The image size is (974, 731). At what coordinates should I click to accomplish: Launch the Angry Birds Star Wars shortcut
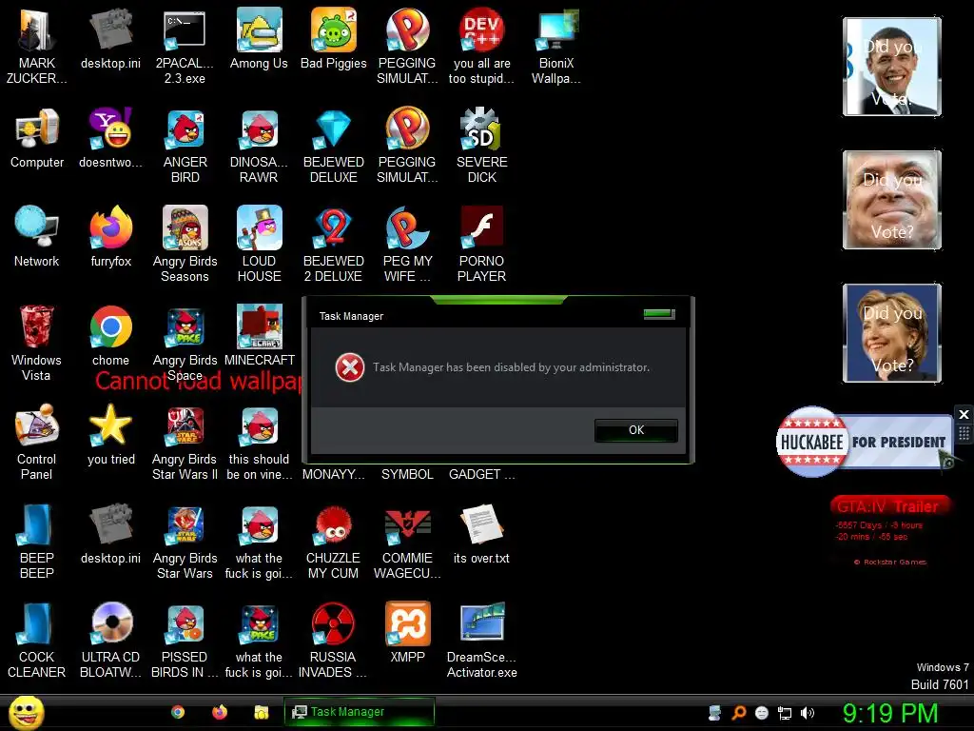[x=185, y=541]
